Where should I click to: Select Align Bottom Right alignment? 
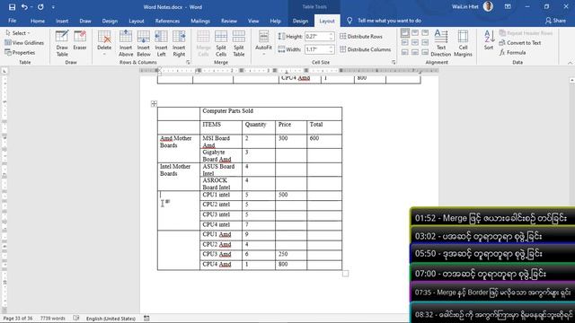point(425,52)
